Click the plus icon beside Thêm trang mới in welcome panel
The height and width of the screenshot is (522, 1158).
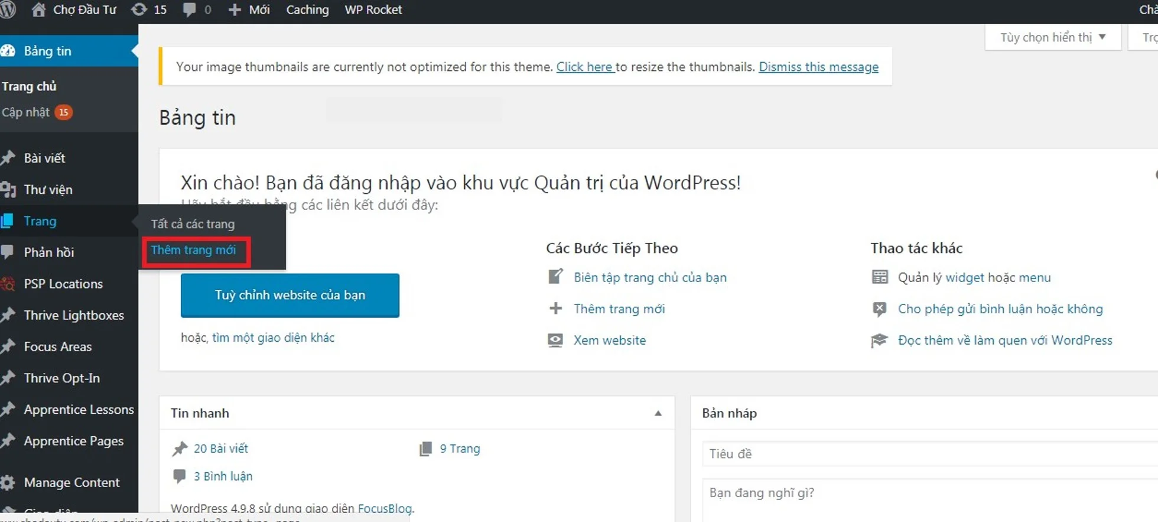tap(555, 308)
